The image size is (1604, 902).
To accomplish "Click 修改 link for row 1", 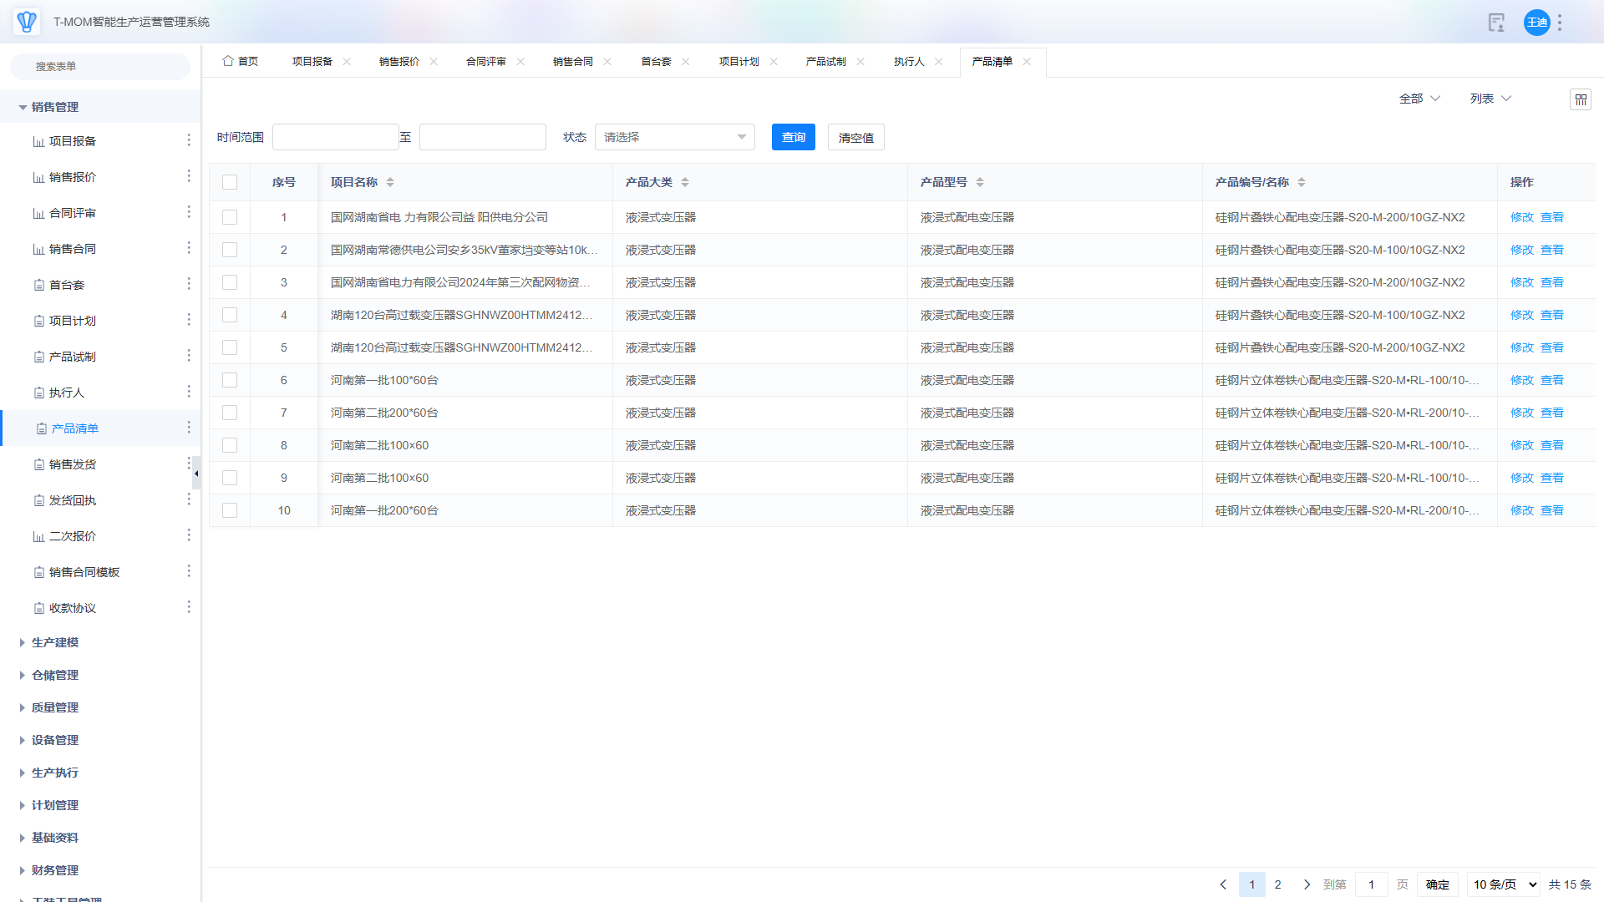I will [1521, 217].
